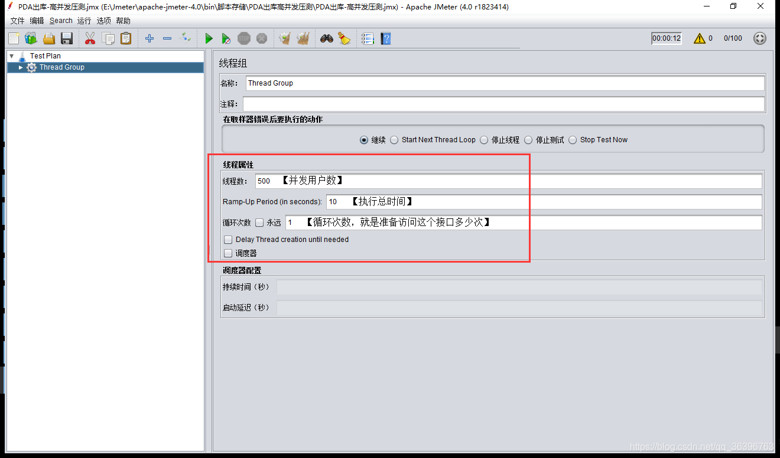The width and height of the screenshot is (780, 458).
Task: Open the 编辑 menu
Action: point(37,21)
